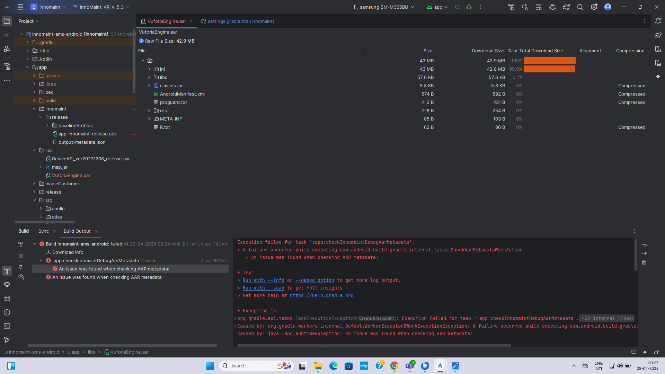This screenshot has height=374, width=665.
Task: Open the help.gradle.org link
Action: pyautogui.click(x=321, y=295)
